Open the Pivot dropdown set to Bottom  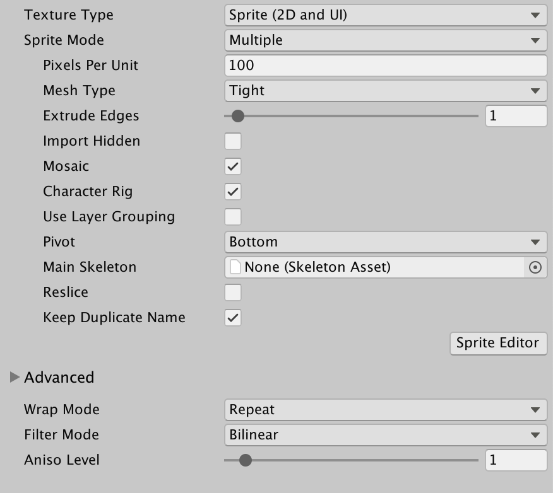[385, 242]
